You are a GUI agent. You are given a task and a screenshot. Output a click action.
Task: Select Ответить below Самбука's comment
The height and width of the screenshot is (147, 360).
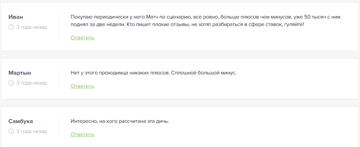(x=82, y=134)
